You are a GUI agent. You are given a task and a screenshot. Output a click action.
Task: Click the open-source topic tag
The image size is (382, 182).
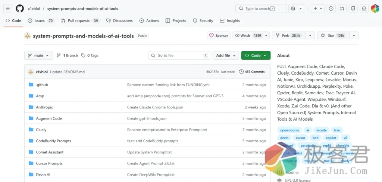[289, 130]
